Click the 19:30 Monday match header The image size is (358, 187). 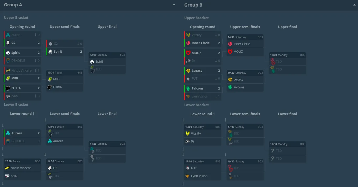point(287,144)
